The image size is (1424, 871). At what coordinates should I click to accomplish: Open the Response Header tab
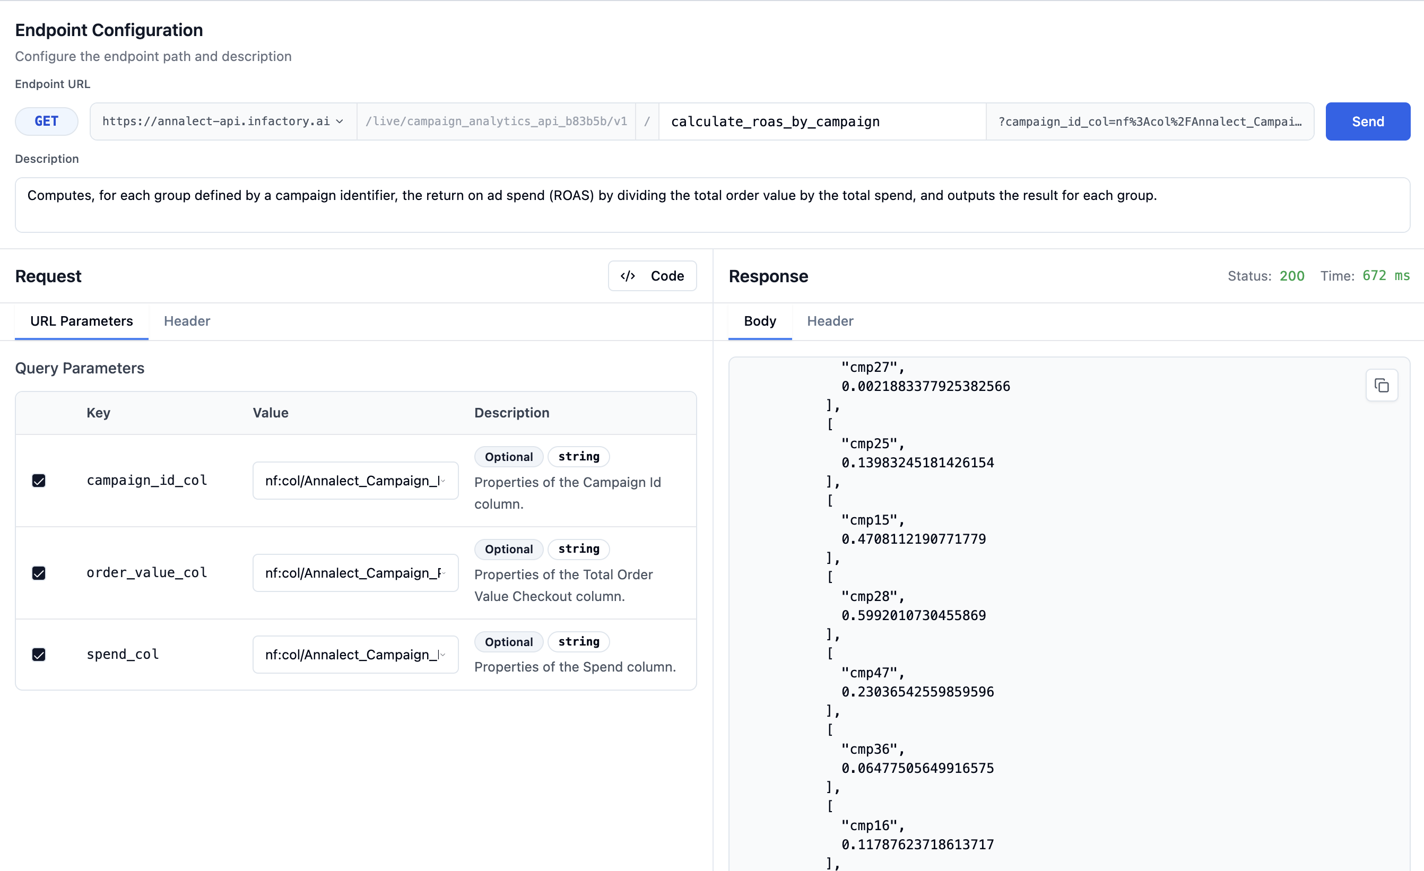(x=830, y=321)
